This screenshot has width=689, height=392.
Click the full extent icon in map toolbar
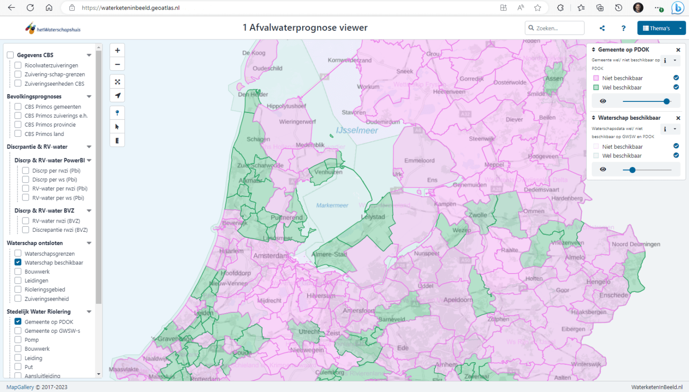pos(117,81)
